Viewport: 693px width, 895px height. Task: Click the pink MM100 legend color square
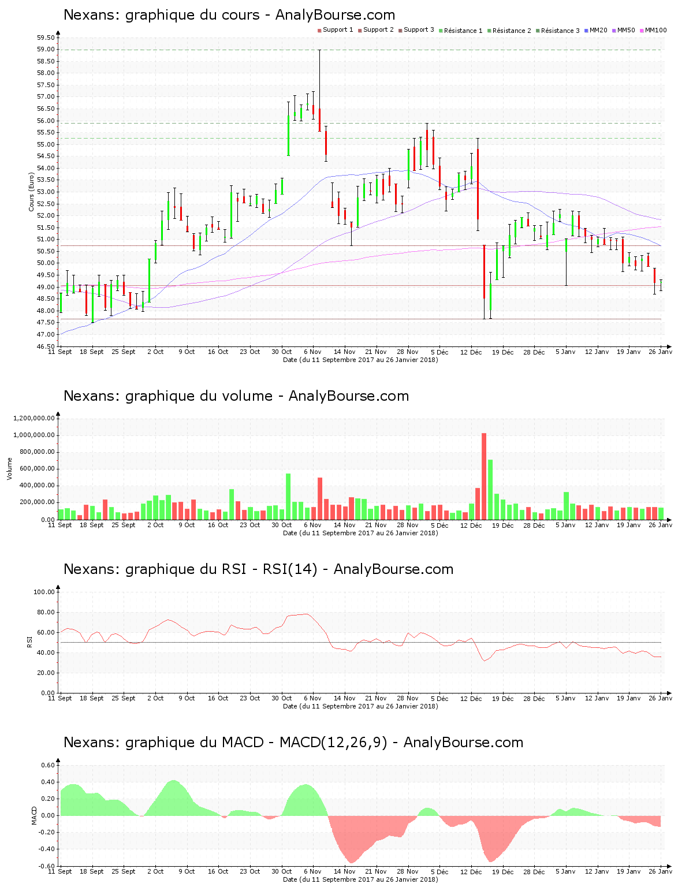pyautogui.click(x=642, y=31)
